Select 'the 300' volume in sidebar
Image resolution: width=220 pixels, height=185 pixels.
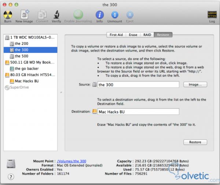(30, 50)
